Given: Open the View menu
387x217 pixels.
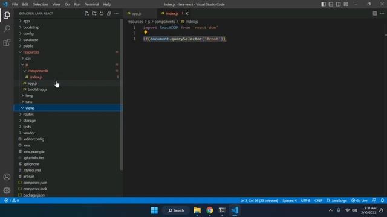Looking at the screenshot, I should (x=56, y=4).
